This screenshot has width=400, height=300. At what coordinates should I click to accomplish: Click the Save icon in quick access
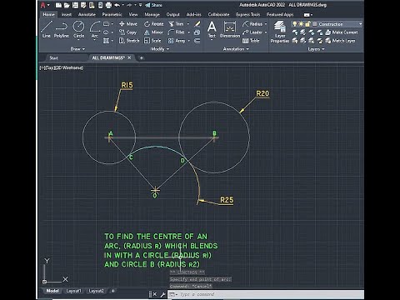point(75,5)
